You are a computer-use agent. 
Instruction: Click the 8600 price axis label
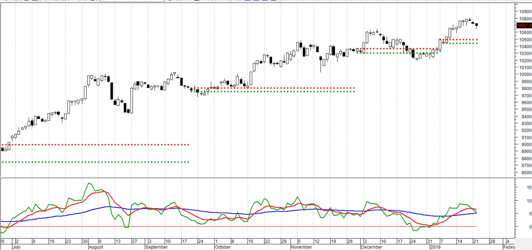(527, 173)
